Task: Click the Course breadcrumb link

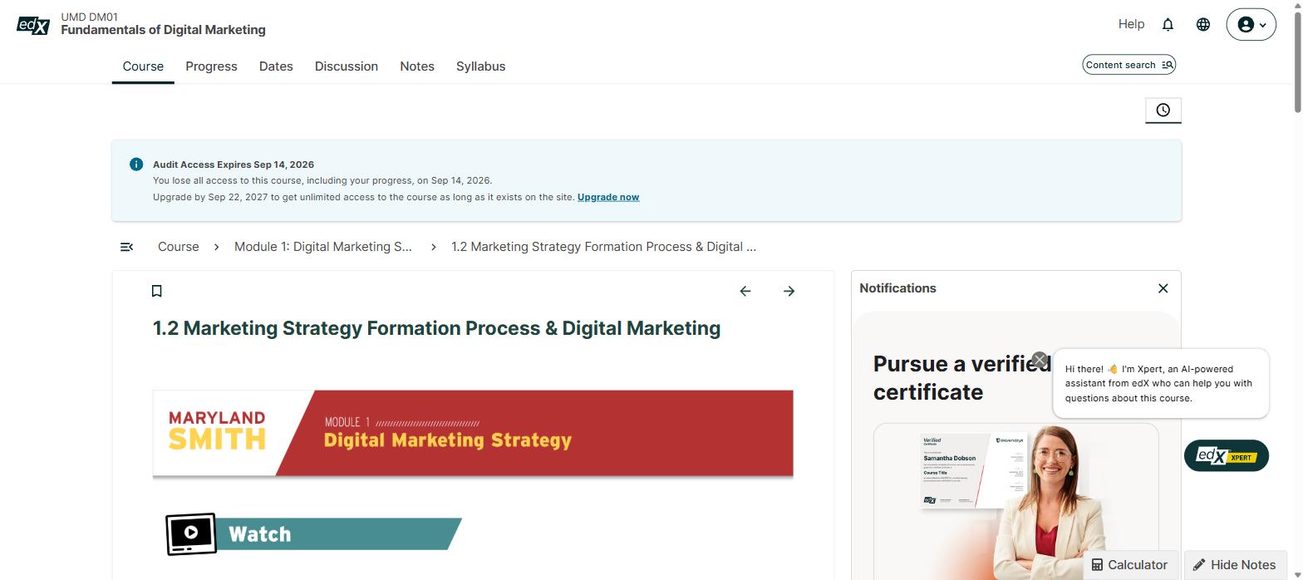Action: coord(179,247)
